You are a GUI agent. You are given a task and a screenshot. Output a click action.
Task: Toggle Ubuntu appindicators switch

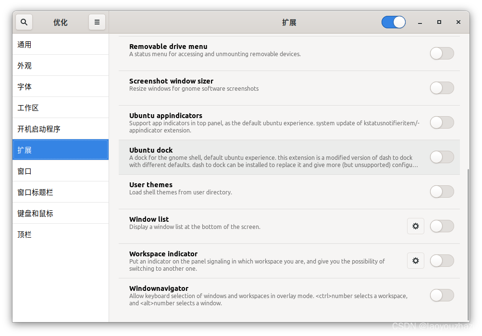coord(442,122)
